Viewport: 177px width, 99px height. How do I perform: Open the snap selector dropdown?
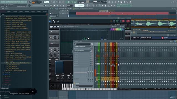(x=69, y=5)
